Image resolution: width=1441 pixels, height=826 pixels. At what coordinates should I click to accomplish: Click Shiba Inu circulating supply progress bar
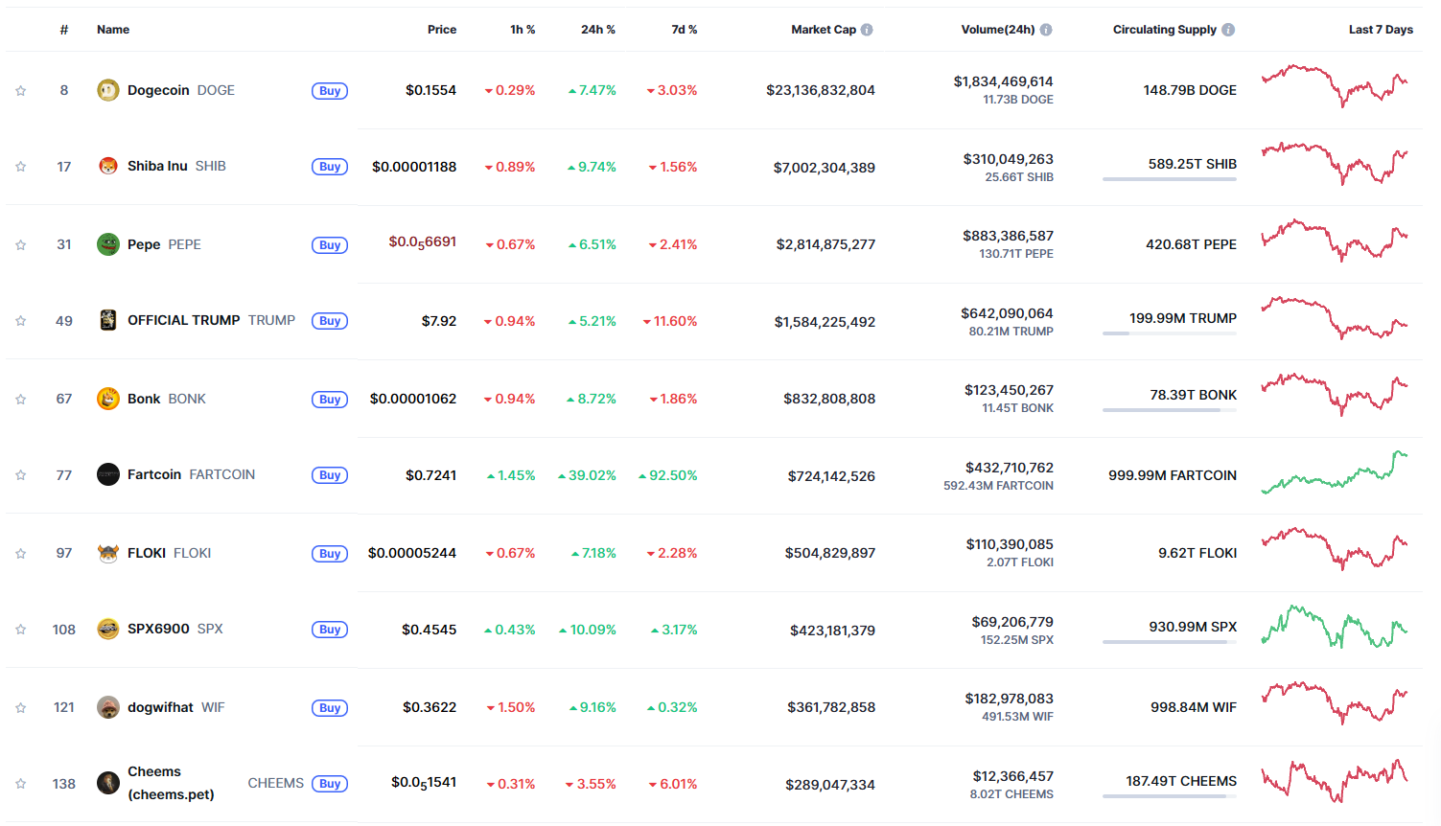(1170, 179)
